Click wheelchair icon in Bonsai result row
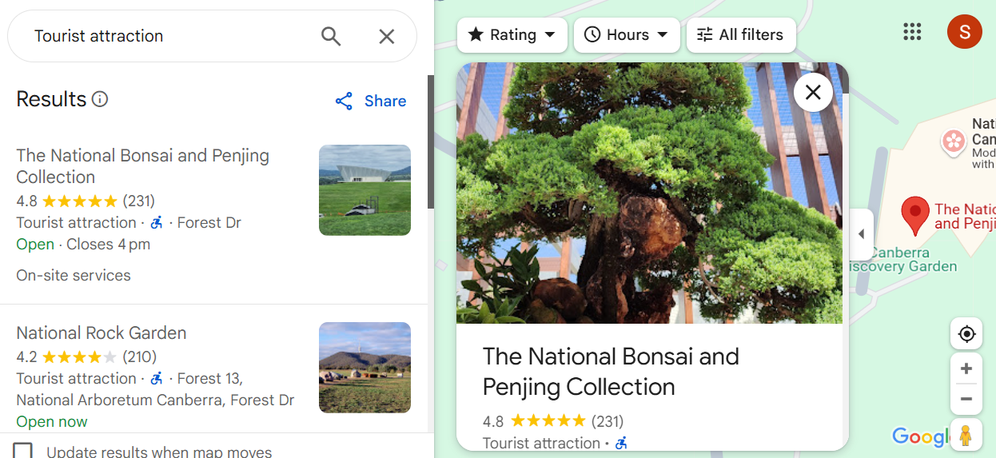This screenshot has height=458, width=996. pos(157,222)
